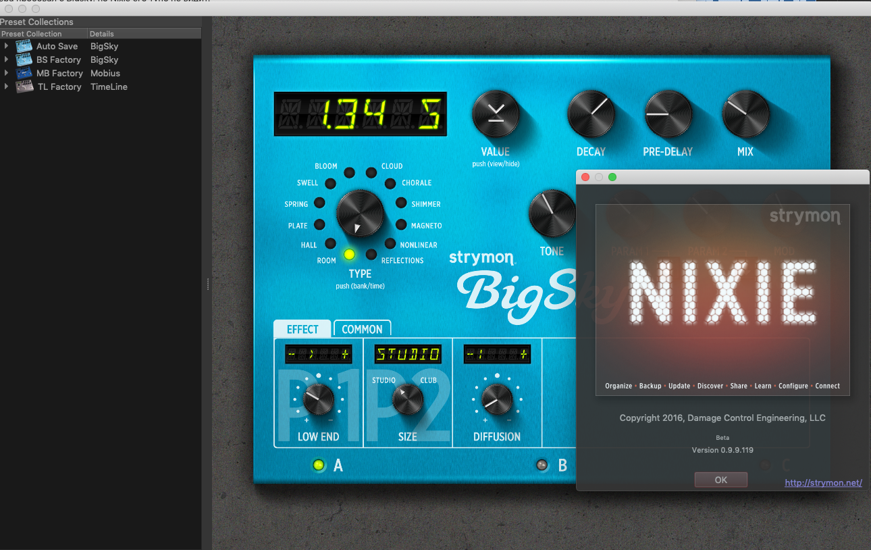Click the SIZE knob
This screenshot has height=550, width=871.
(x=408, y=399)
